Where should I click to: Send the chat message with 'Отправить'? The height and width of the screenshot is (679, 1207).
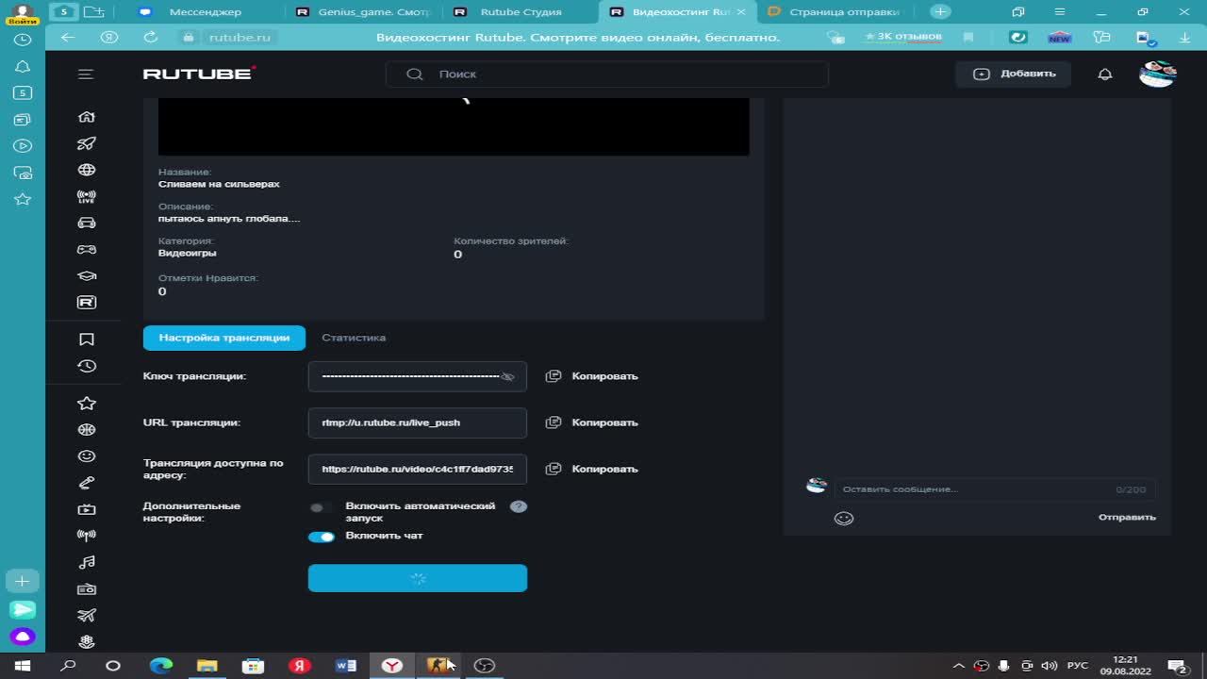(1127, 517)
